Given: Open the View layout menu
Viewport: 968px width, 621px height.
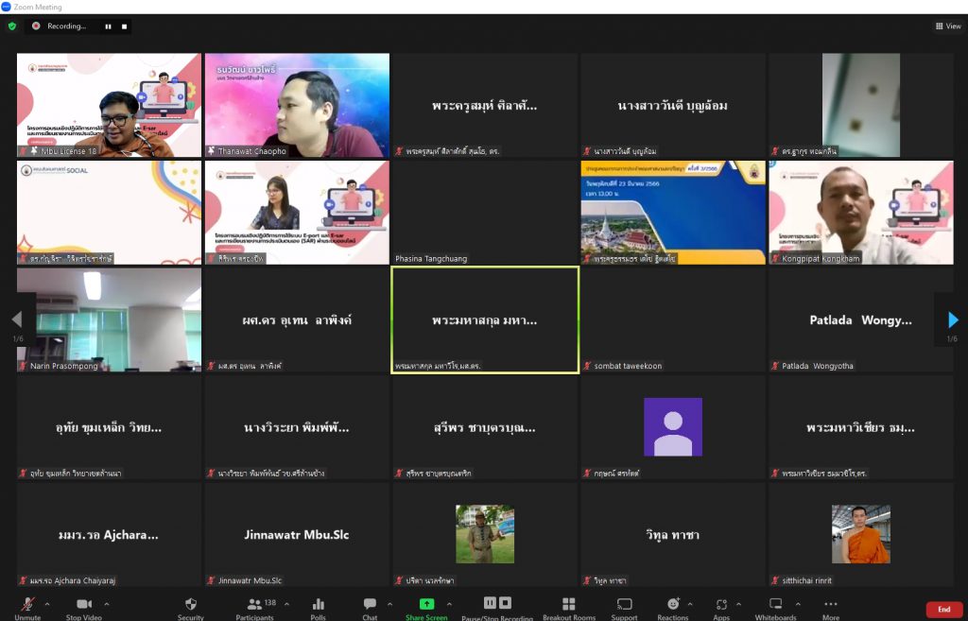Looking at the screenshot, I should [947, 26].
